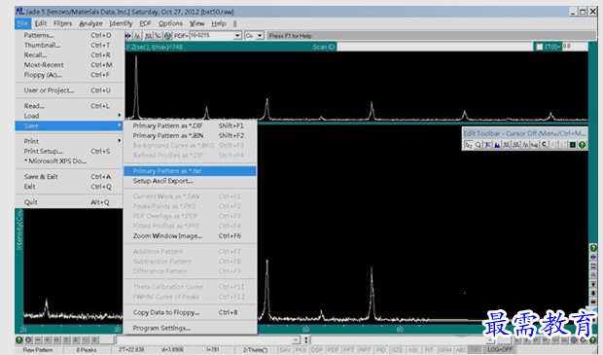The image size is (603, 355).
Task: Click the green round icon at bottom-left corner
Action: [18, 340]
